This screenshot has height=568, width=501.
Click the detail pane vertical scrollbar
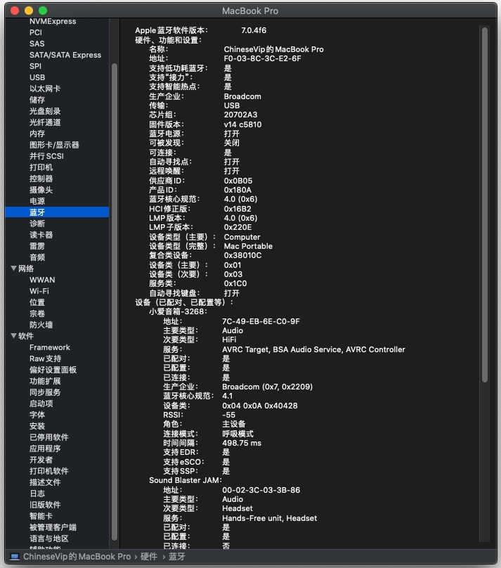485,205
